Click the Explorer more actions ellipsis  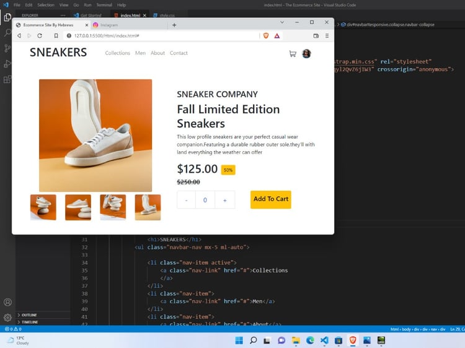point(63,15)
